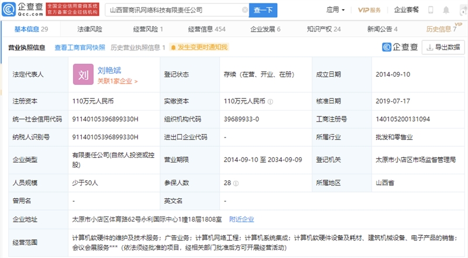The image size is (468, 258).
Task: Click the info icon beside 参保人数 28
Action: click(x=236, y=183)
